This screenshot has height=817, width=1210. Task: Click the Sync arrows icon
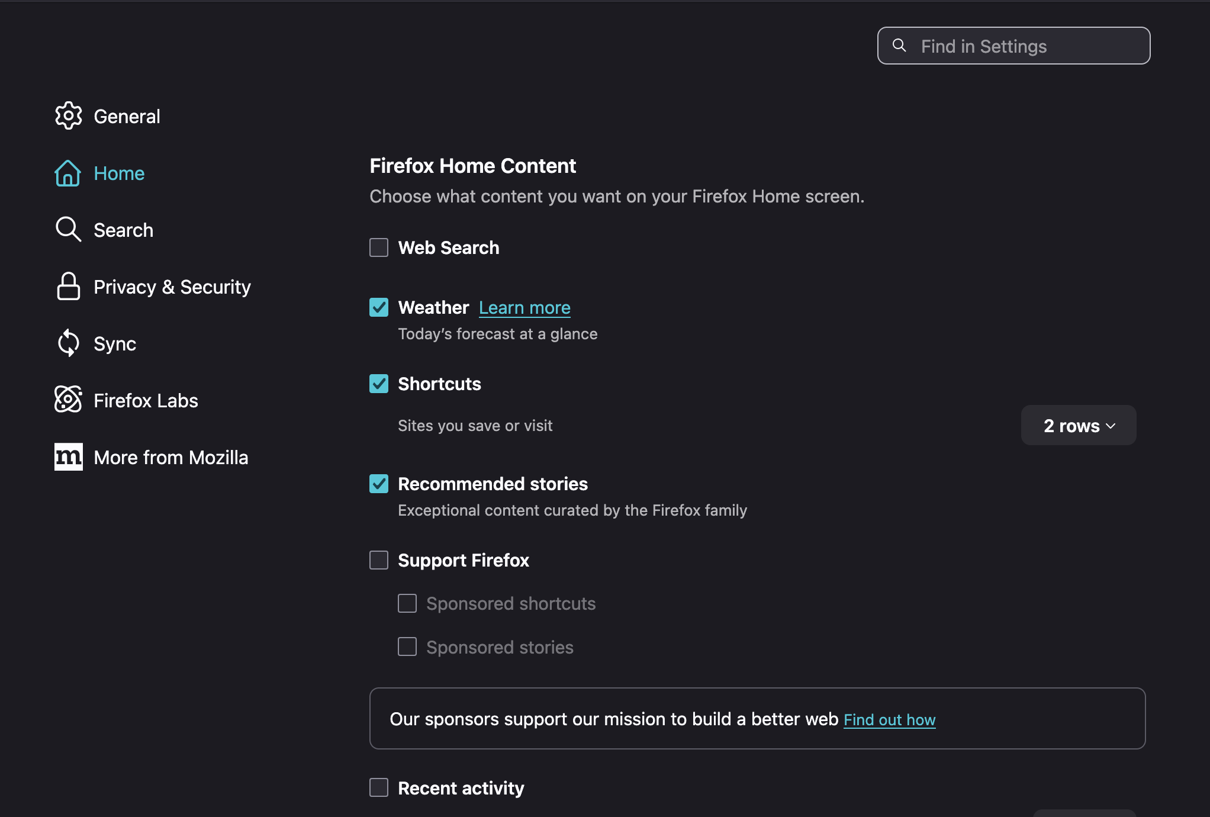point(68,343)
